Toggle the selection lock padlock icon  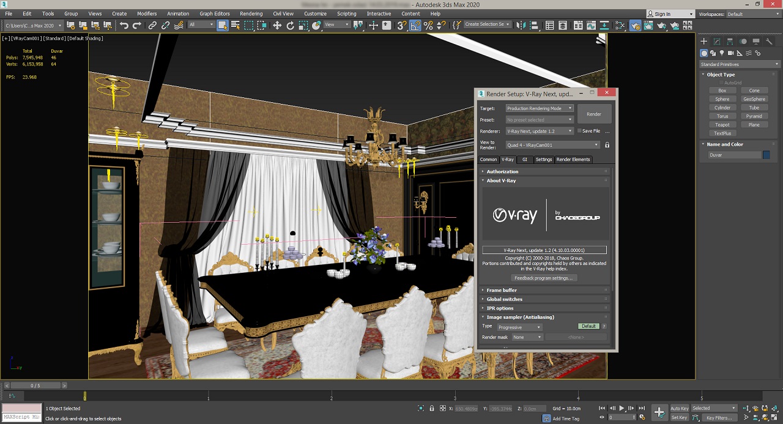[x=432, y=408]
